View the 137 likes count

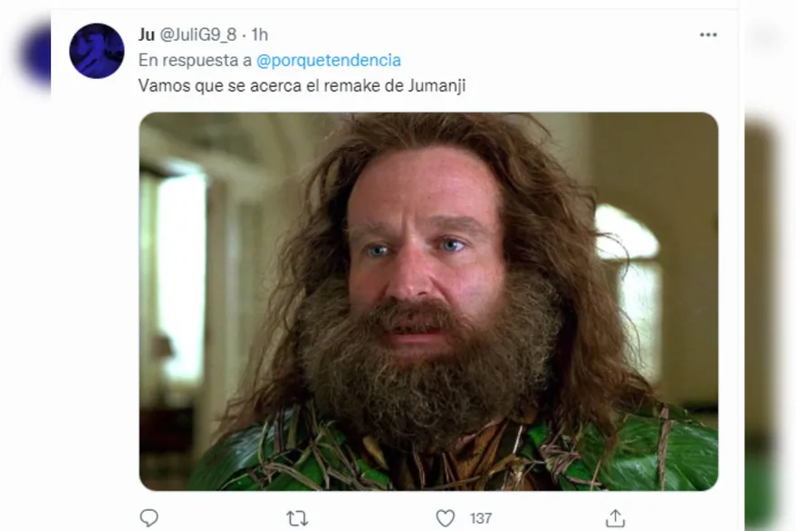coord(481,518)
